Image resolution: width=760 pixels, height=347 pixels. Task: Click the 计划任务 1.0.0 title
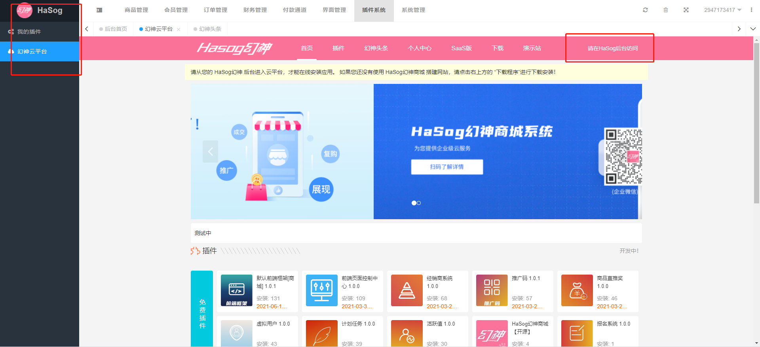(x=358, y=324)
